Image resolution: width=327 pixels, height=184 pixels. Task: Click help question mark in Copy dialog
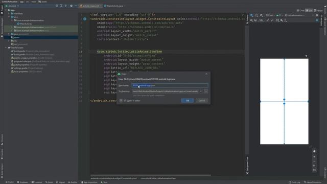pos(121,101)
